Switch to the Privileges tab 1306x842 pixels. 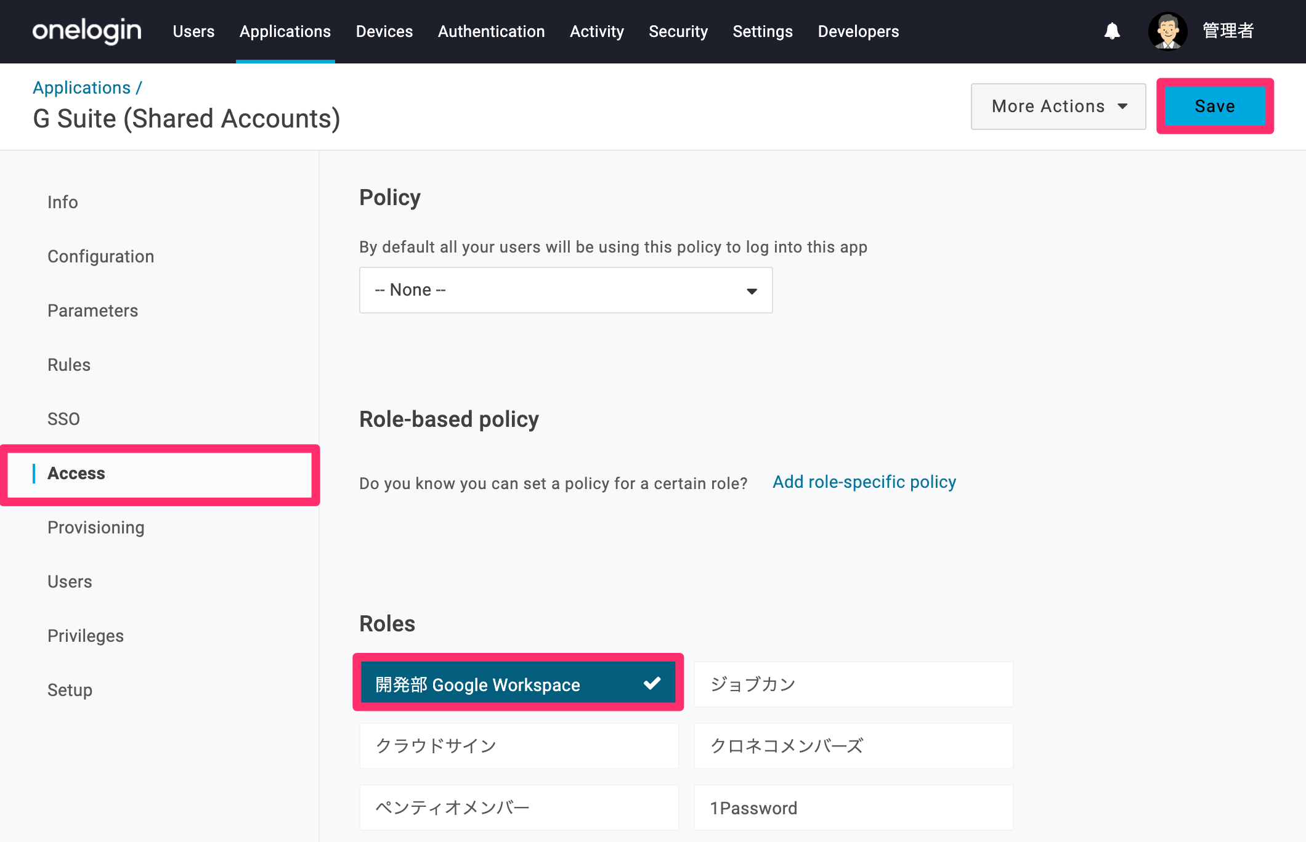(x=86, y=636)
